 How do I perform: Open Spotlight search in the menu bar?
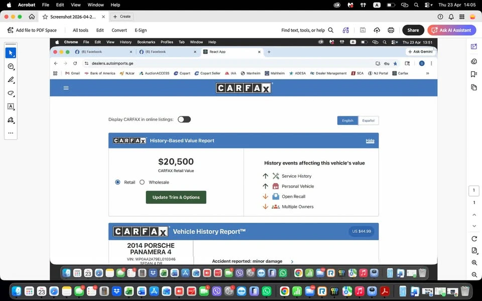click(x=416, y=5)
